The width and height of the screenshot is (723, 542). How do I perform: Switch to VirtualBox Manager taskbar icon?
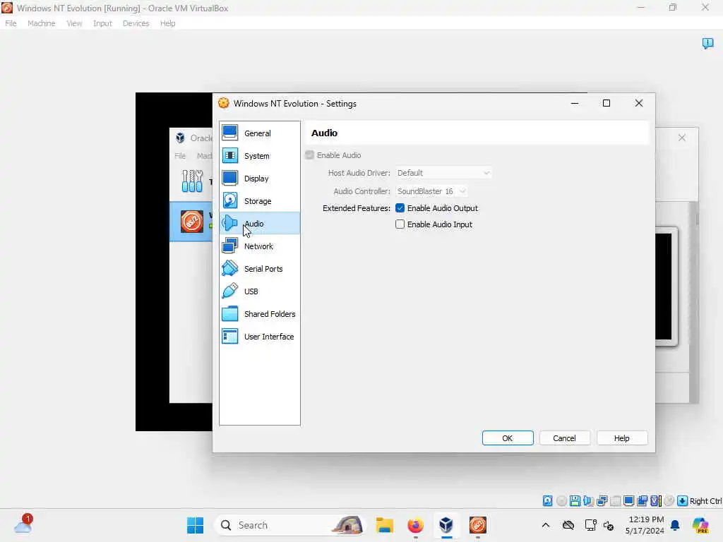tap(446, 525)
